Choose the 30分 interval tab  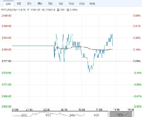(82, 4)
